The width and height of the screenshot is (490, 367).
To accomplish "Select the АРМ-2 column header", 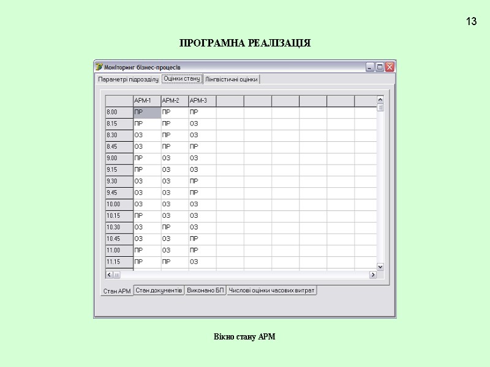I will click(175, 101).
